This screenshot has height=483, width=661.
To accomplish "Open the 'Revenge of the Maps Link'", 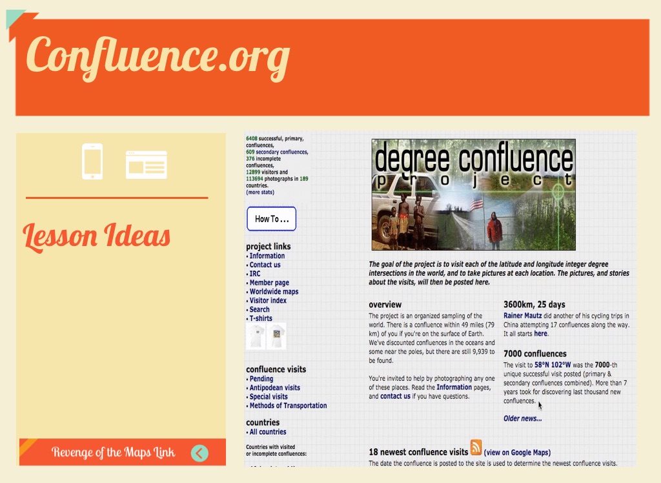I will [114, 453].
